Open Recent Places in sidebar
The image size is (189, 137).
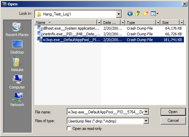[x=17, y=29]
